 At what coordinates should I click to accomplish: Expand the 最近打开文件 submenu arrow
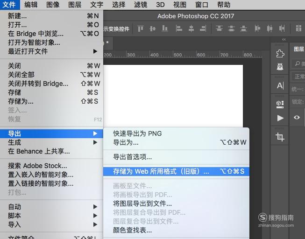click(95, 51)
